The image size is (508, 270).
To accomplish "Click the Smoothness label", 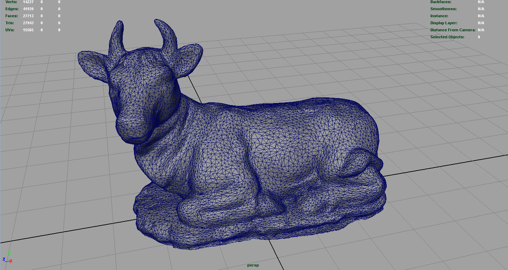I will point(443,9).
